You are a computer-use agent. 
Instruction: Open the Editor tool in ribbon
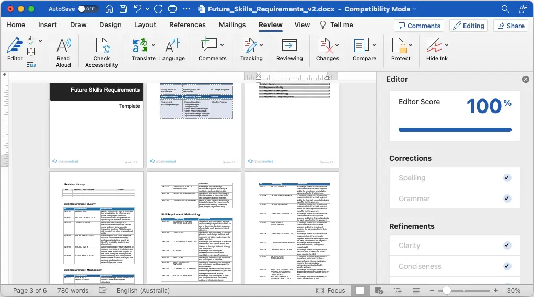[15, 50]
